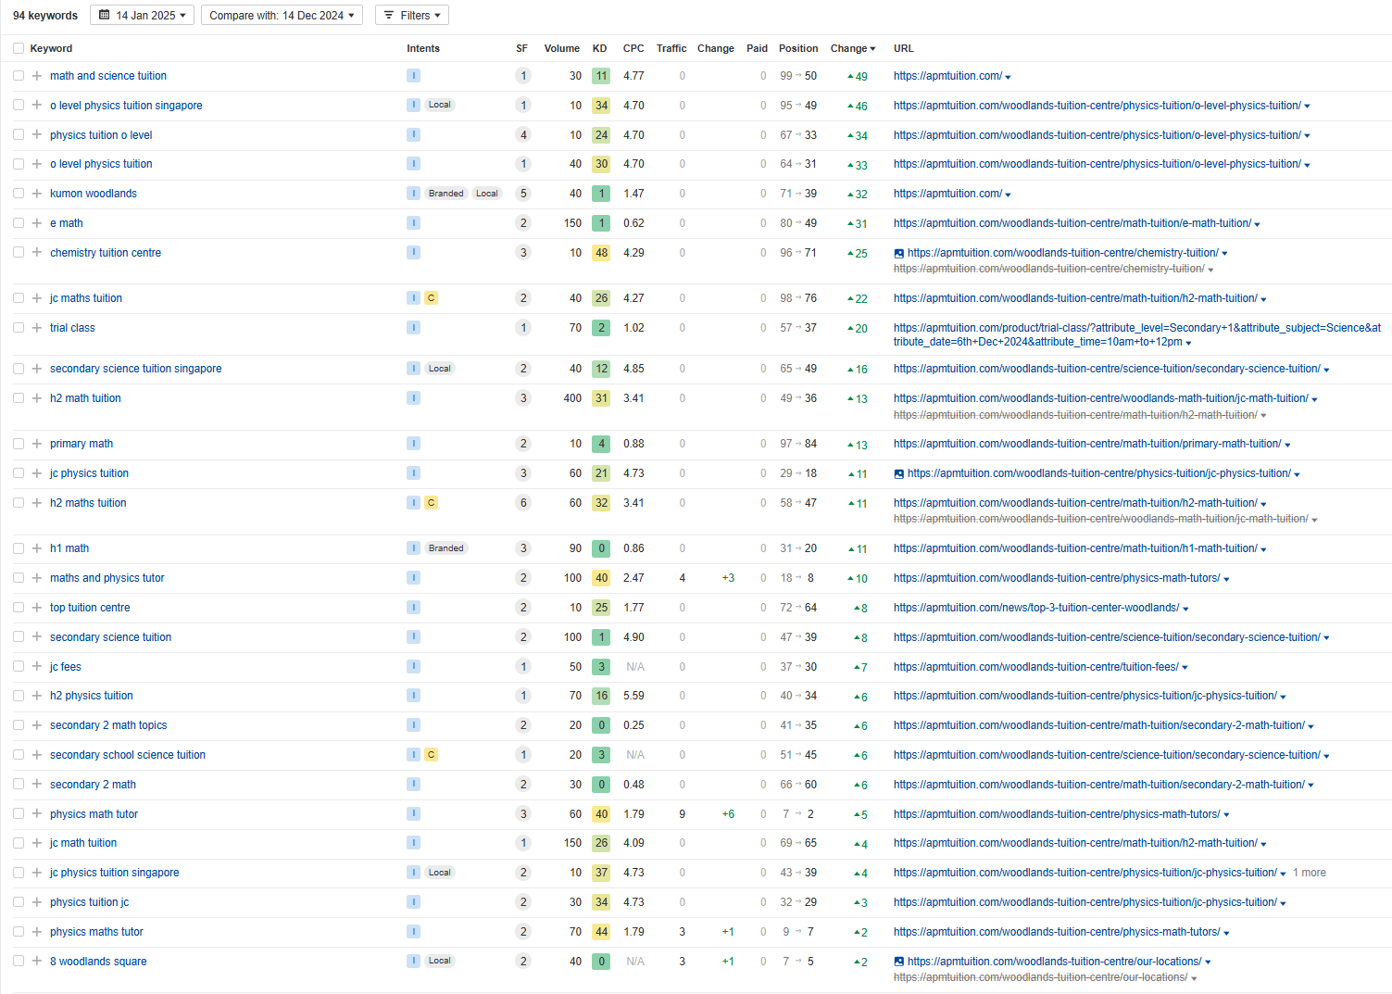Sort by the Position Change column header

pos(852,48)
